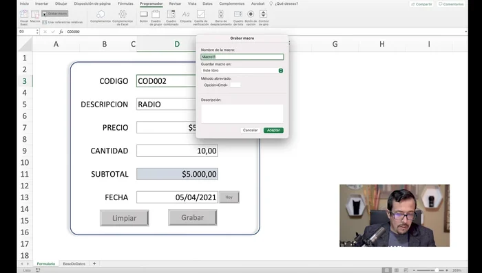The image size is (482, 273).
Task: Click the next sheet navigation arrow
Action: [x=28, y=264]
